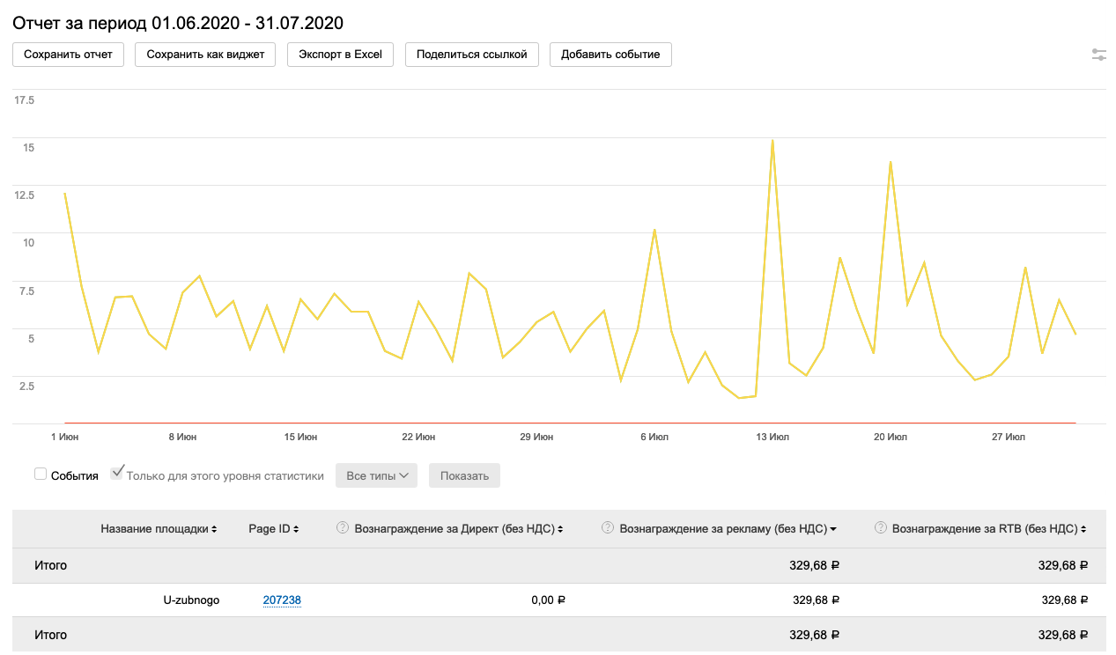The height and width of the screenshot is (655, 1116).
Task: Click Добавить событие button
Action: [x=610, y=55]
